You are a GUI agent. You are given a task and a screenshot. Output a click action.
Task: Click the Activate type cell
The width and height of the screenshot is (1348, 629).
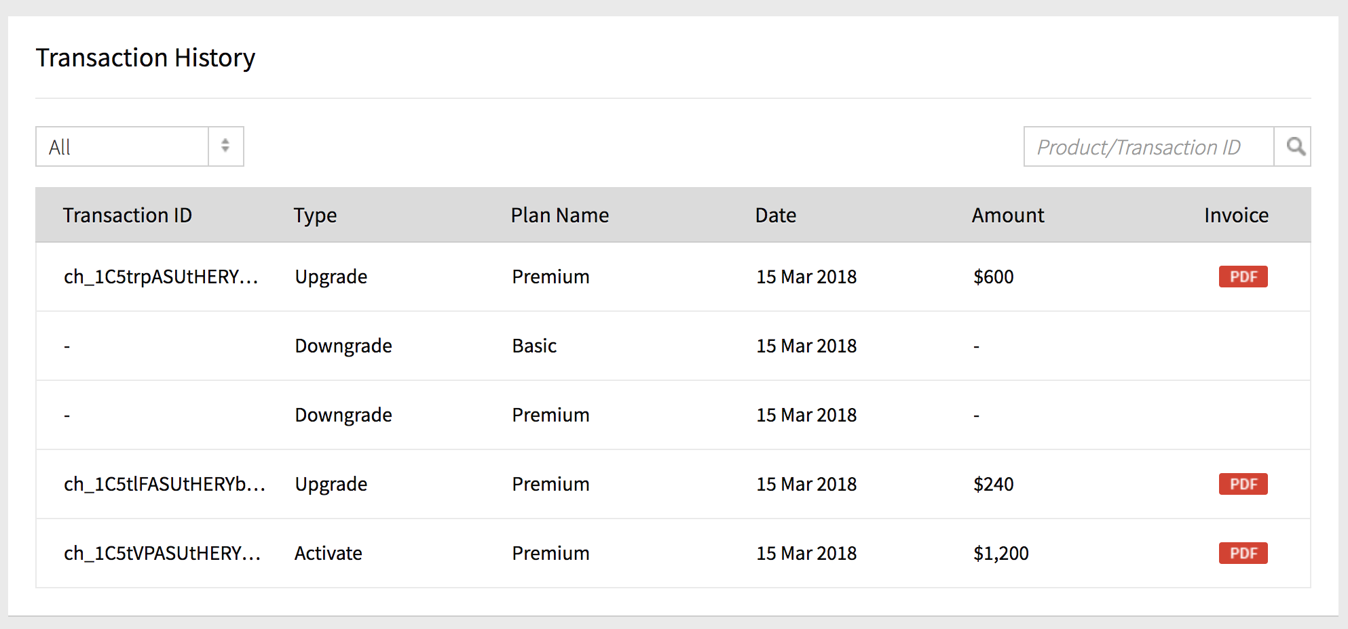tap(328, 553)
